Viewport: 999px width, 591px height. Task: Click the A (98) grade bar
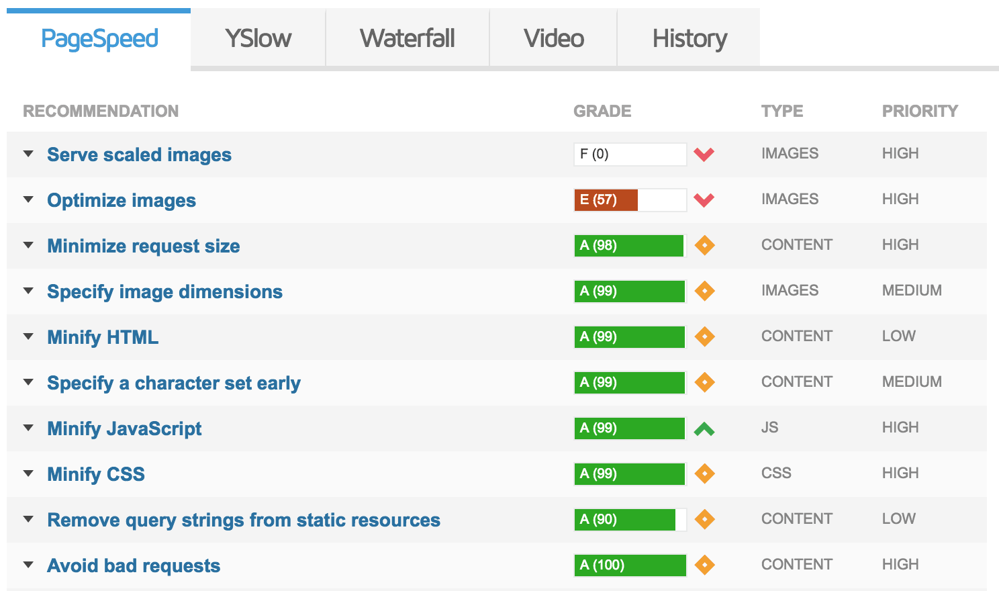[630, 245]
